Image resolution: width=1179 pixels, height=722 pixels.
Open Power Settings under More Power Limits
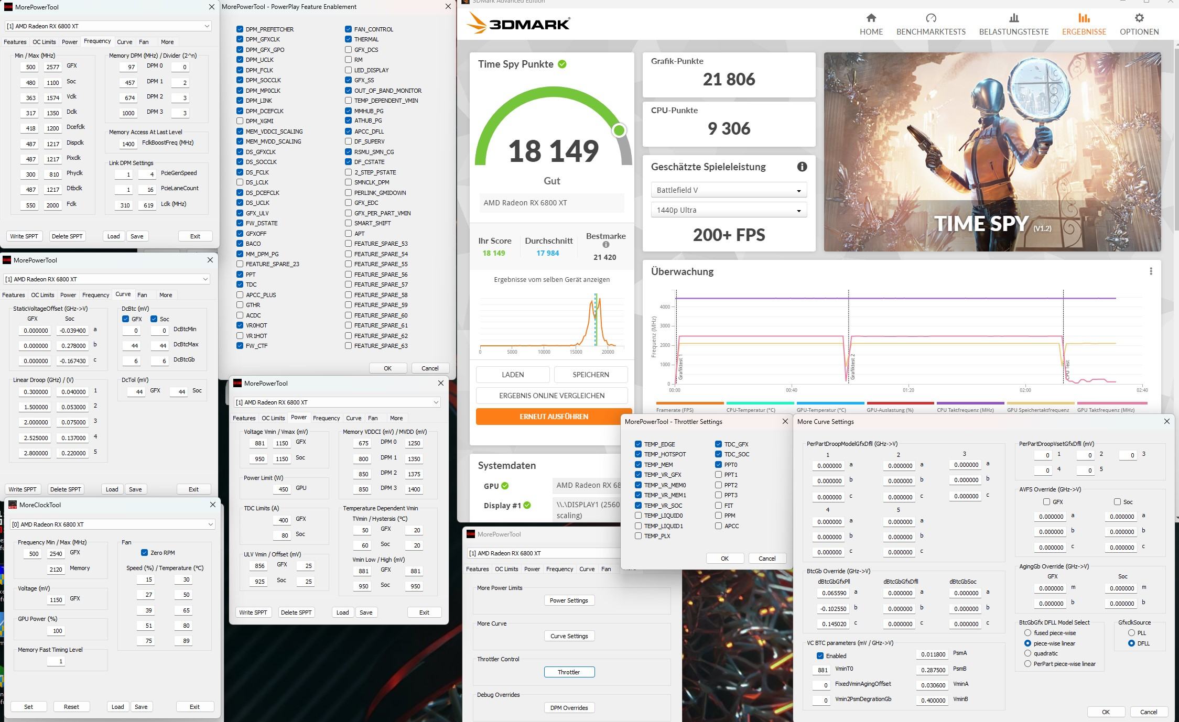[569, 600]
